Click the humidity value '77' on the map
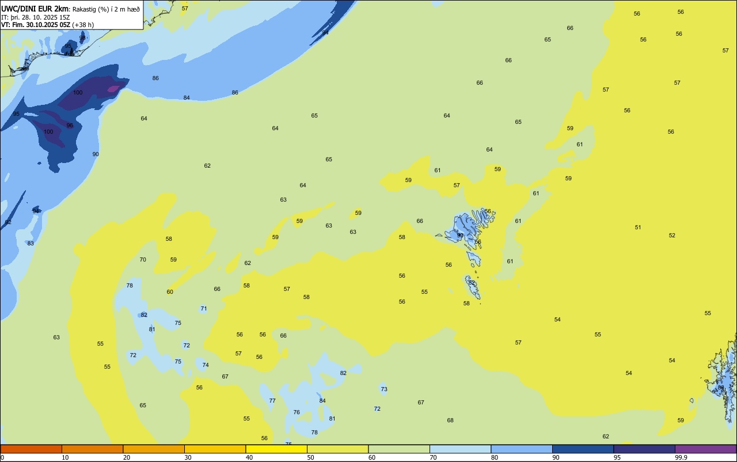The image size is (737, 462). 272,400
